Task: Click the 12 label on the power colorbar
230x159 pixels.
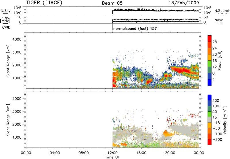Action: [214, 67]
